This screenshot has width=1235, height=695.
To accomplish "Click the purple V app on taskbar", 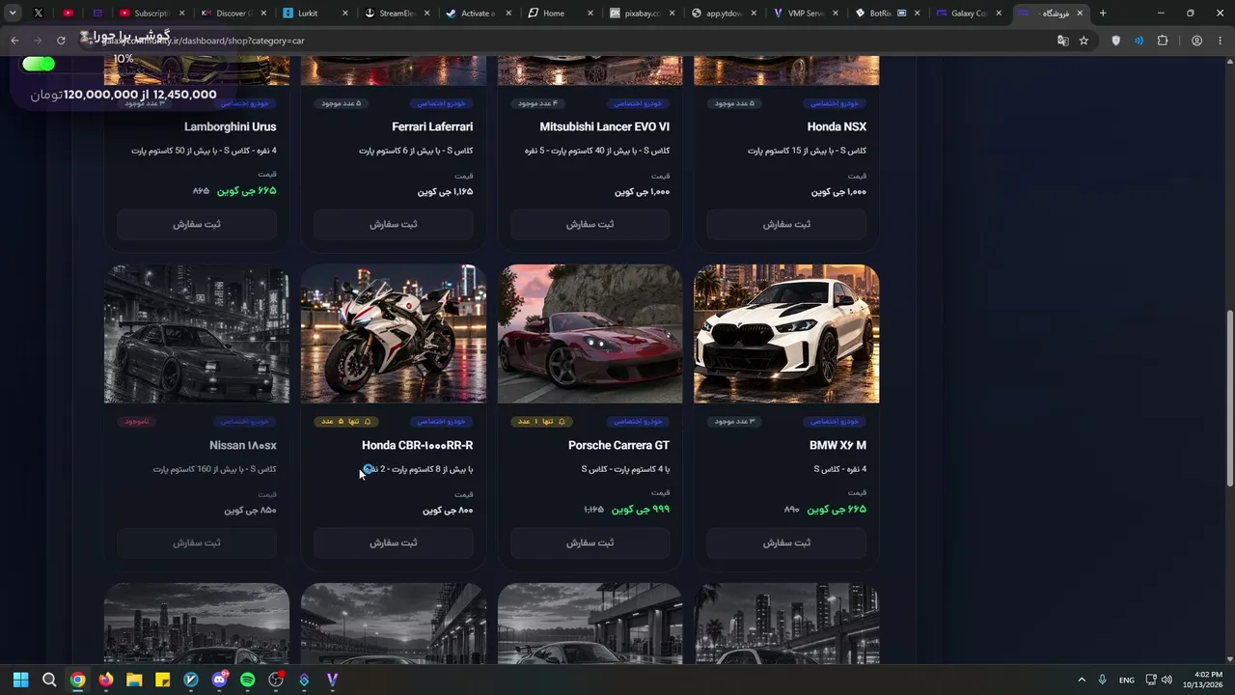I will point(332,680).
